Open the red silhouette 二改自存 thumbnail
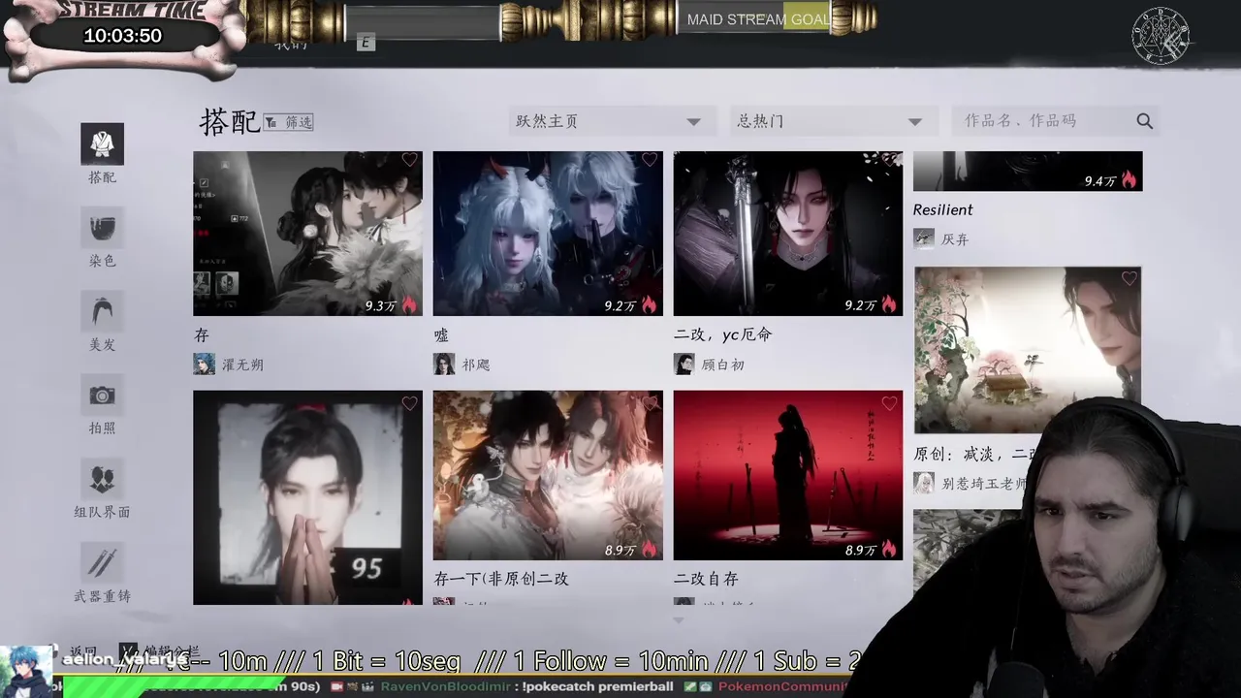This screenshot has height=698, width=1241. pos(788,475)
